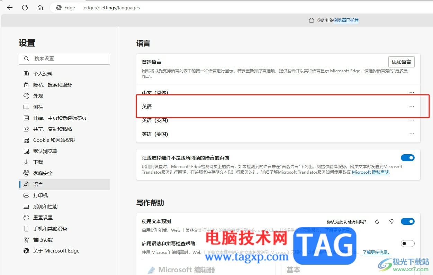Click the phone icon beside 手机和其他设备
This screenshot has height=275, width=433.
tap(26, 229)
